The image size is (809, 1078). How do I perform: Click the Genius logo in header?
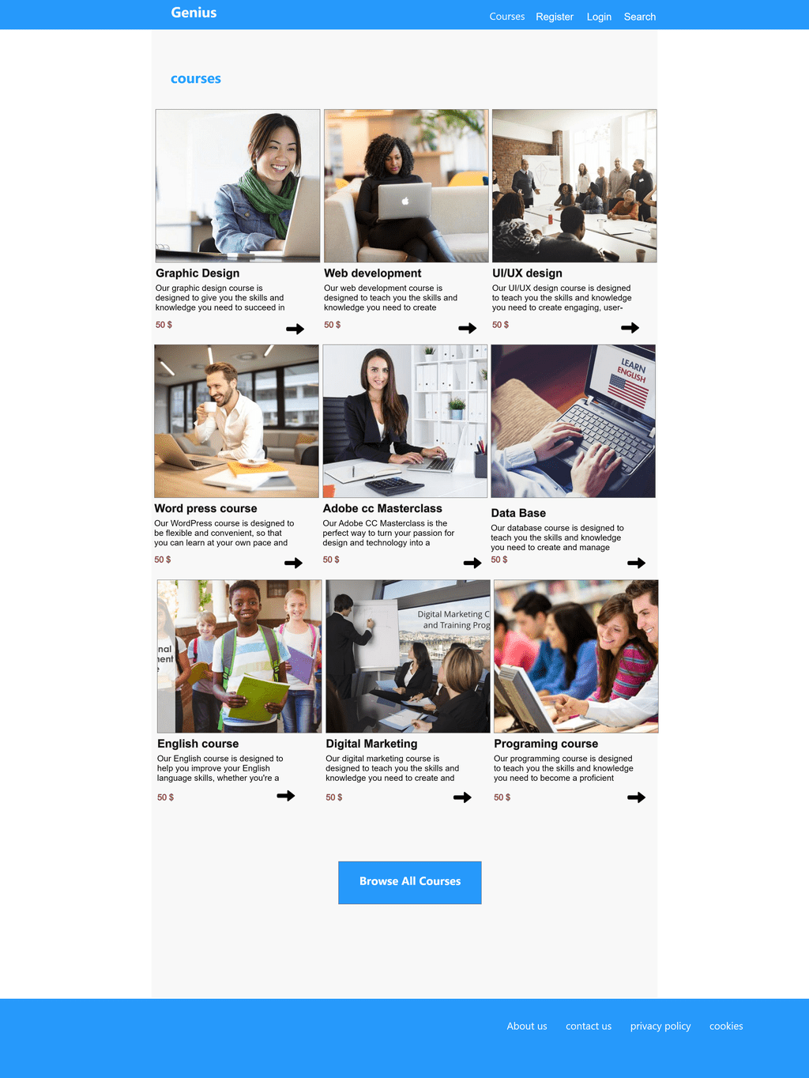[x=194, y=13]
